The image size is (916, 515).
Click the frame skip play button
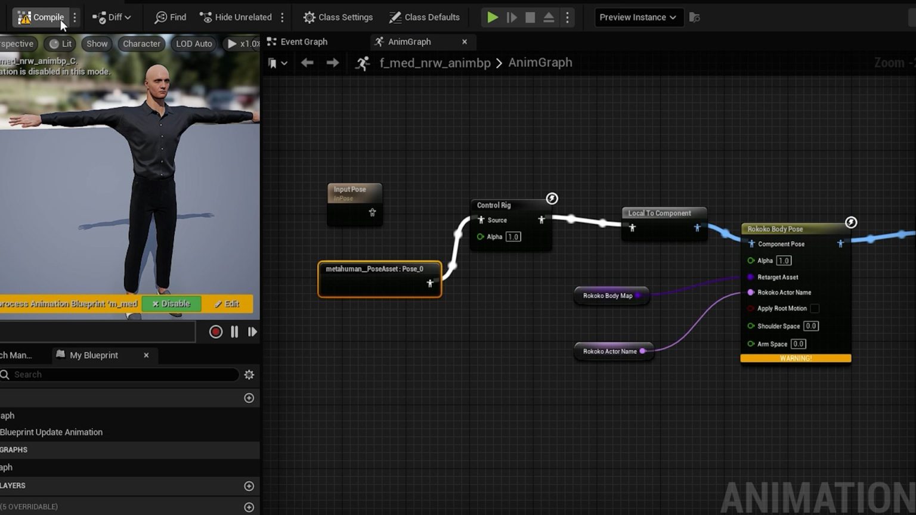pyautogui.click(x=512, y=17)
